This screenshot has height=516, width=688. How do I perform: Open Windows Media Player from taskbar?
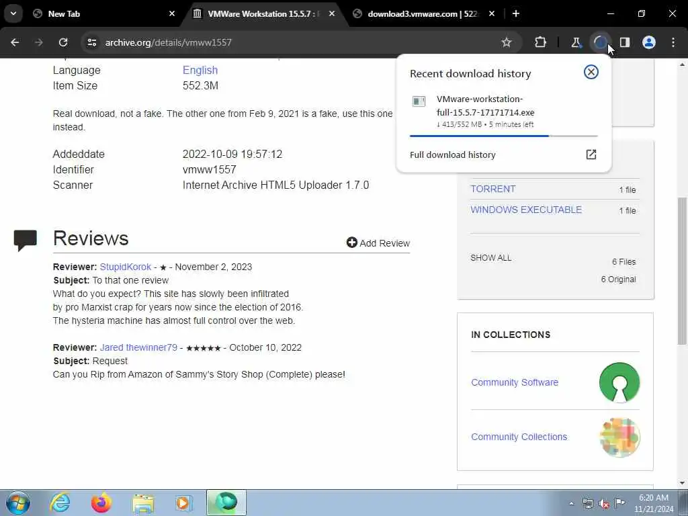point(183,503)
